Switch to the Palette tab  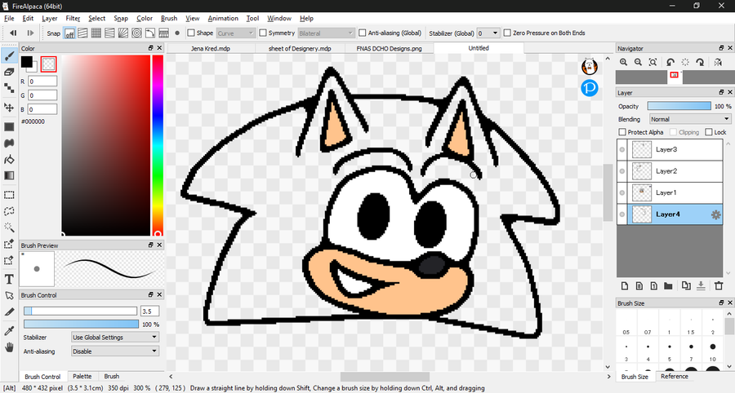pos(82,376)
